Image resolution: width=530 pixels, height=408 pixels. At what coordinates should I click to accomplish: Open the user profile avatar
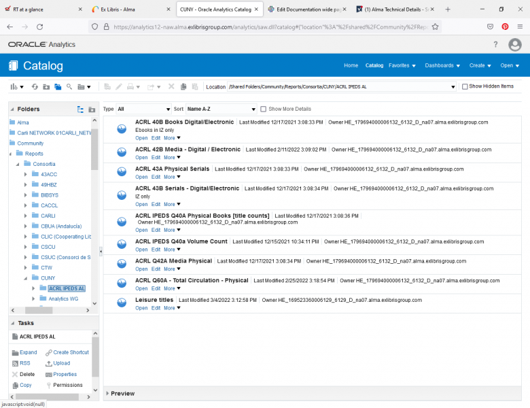(515, 44)
